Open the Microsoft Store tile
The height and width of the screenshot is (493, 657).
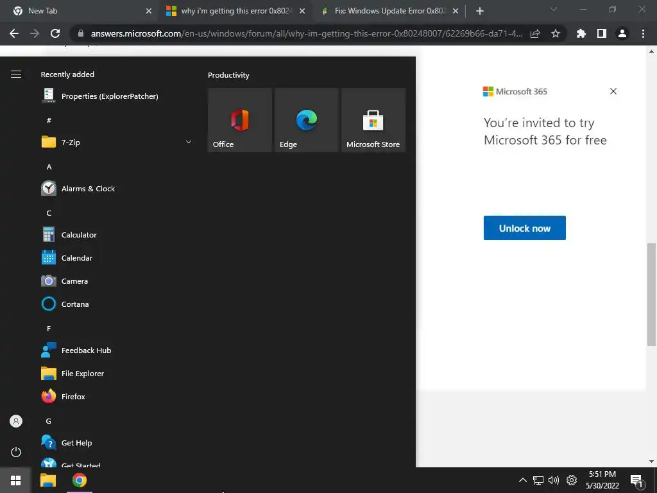(373, 120)
